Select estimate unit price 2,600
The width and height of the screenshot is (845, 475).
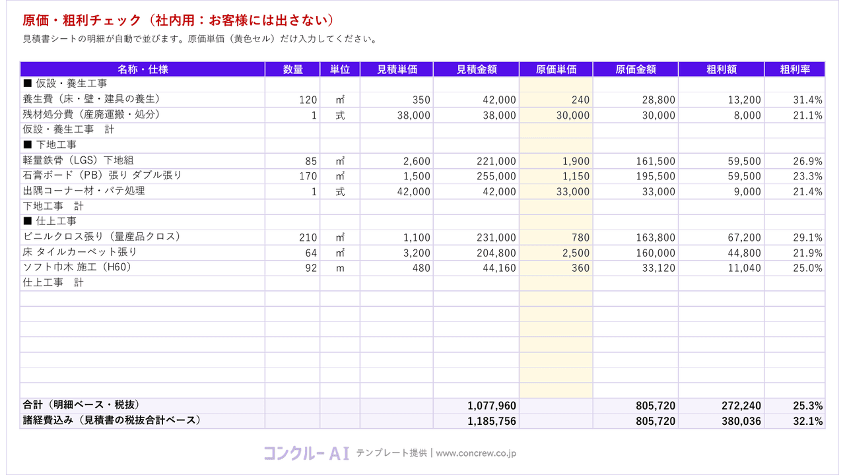[x=397, y=161]
